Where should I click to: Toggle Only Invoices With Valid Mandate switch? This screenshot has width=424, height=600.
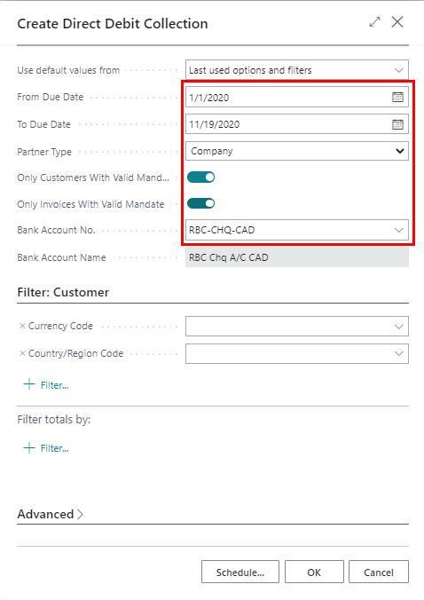coord(201,203)
